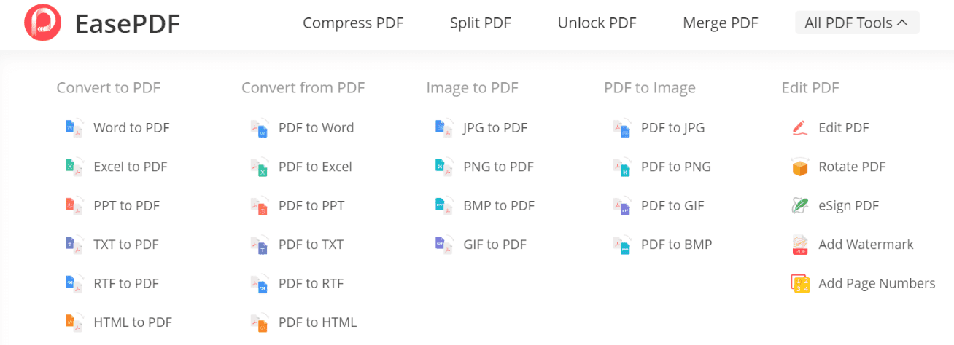The width and height of the screenshot is (954, 345).
Task: Click the Word to PDF file icon
Action: 74,128
